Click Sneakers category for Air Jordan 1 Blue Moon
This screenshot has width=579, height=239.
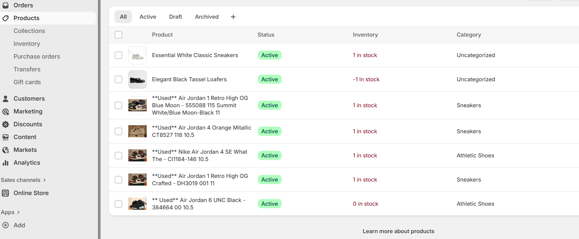point(469,105)
